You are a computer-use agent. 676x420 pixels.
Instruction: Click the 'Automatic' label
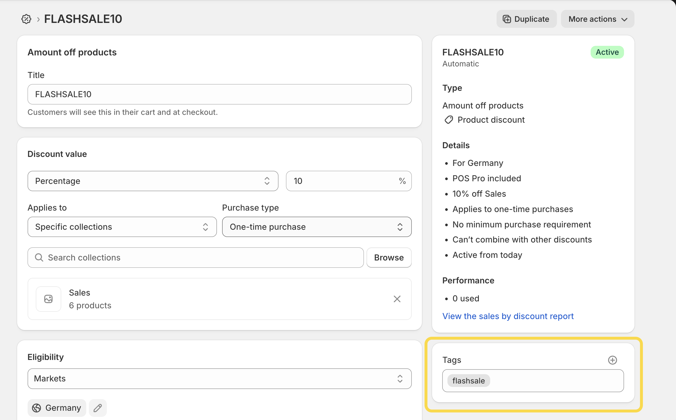click(461, 64)
